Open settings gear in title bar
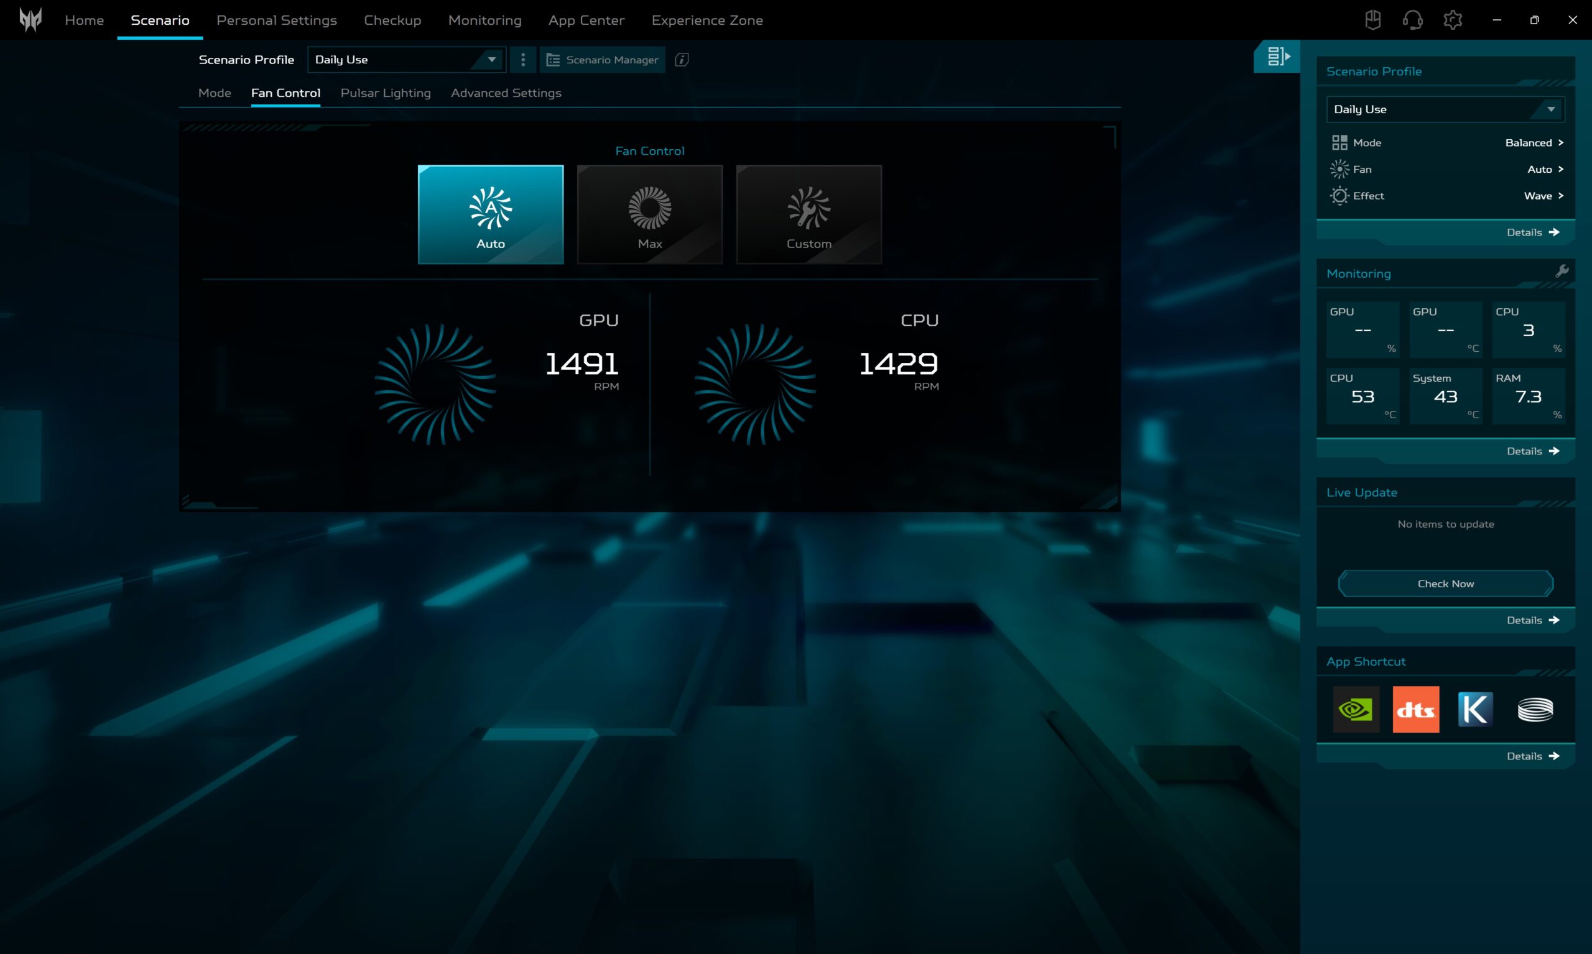The image size is (1592, 954). pyautogui.click(x=1453, y=20)
